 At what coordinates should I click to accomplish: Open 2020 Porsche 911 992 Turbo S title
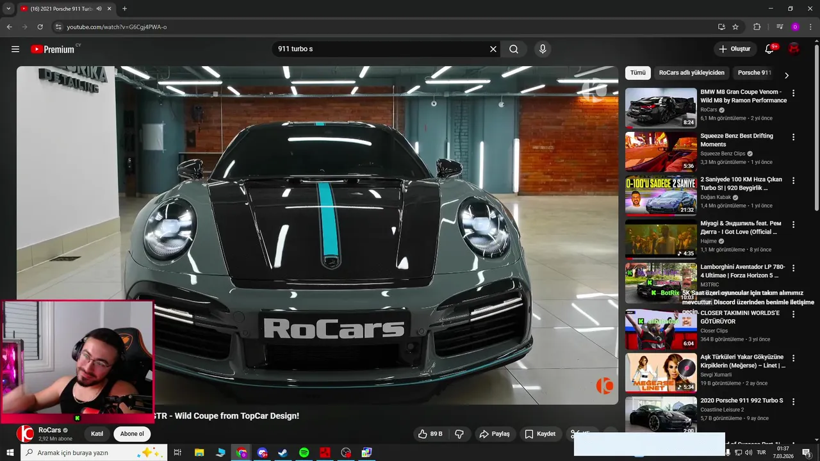click(741, 401)
